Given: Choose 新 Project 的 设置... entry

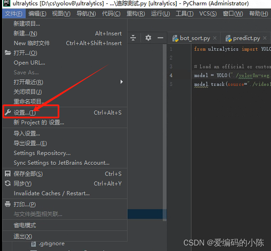Looking at the screenshot, I should pos(65,123).
